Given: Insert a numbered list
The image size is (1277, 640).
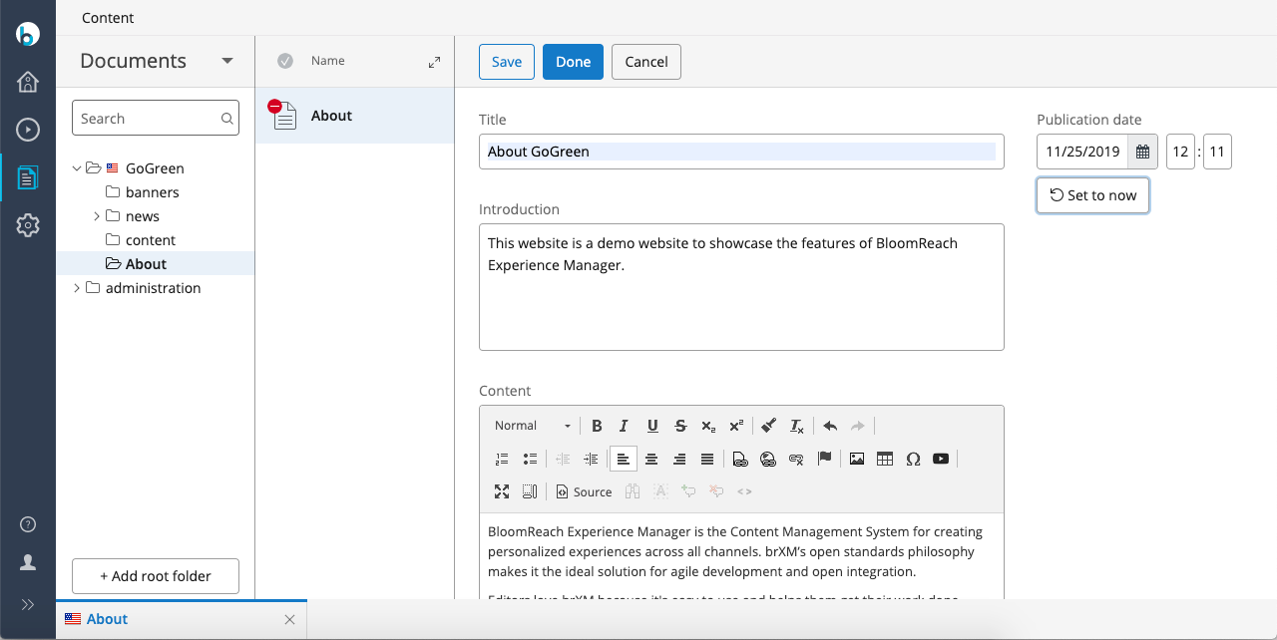Looking at the screenshot, I should 502,459.
